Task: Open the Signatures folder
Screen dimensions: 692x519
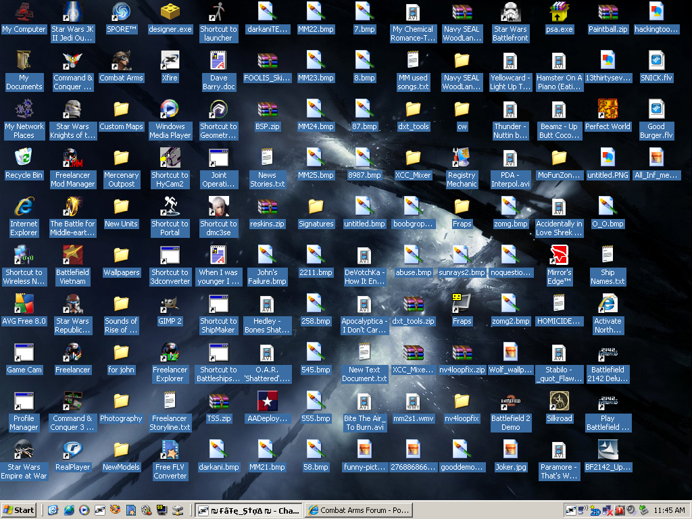Action: (316, 213)
